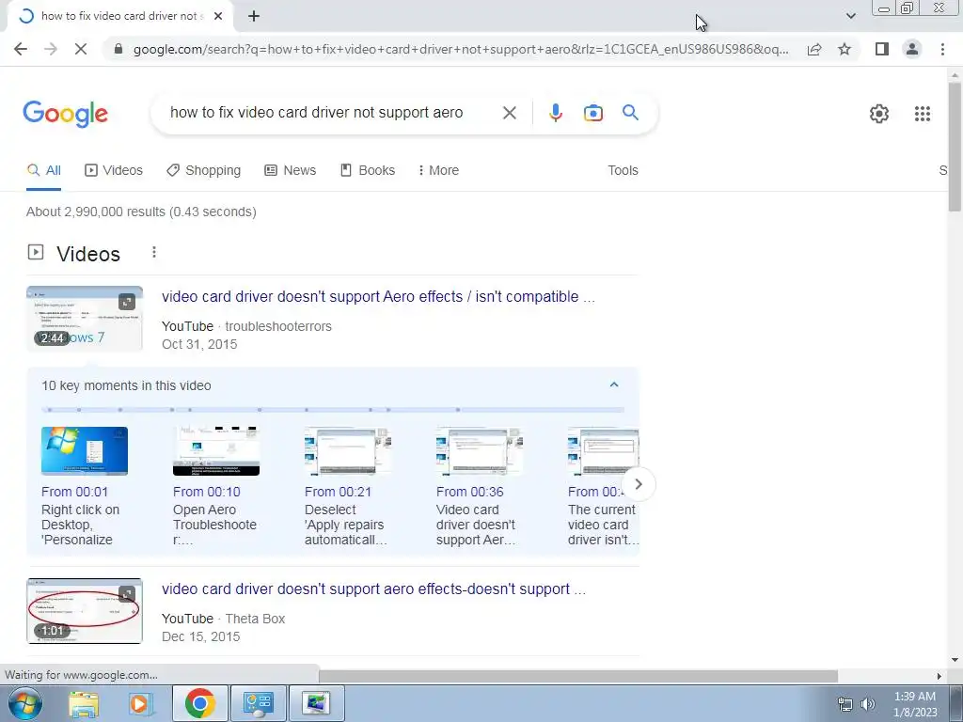Click the Chrome taskbar icon
This screenshot has height=722, width=963.
click(x=199, y=703)
